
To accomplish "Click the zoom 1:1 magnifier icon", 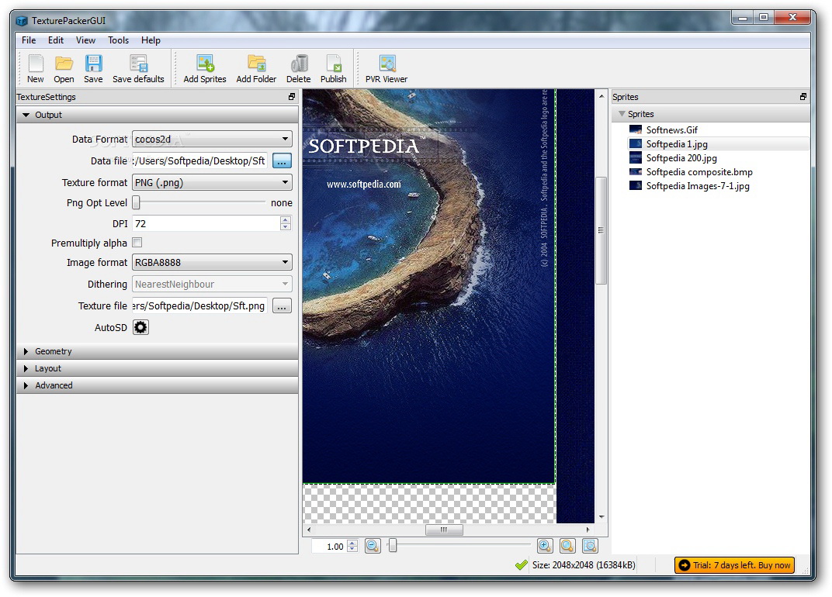I will [x=567, y=546].
